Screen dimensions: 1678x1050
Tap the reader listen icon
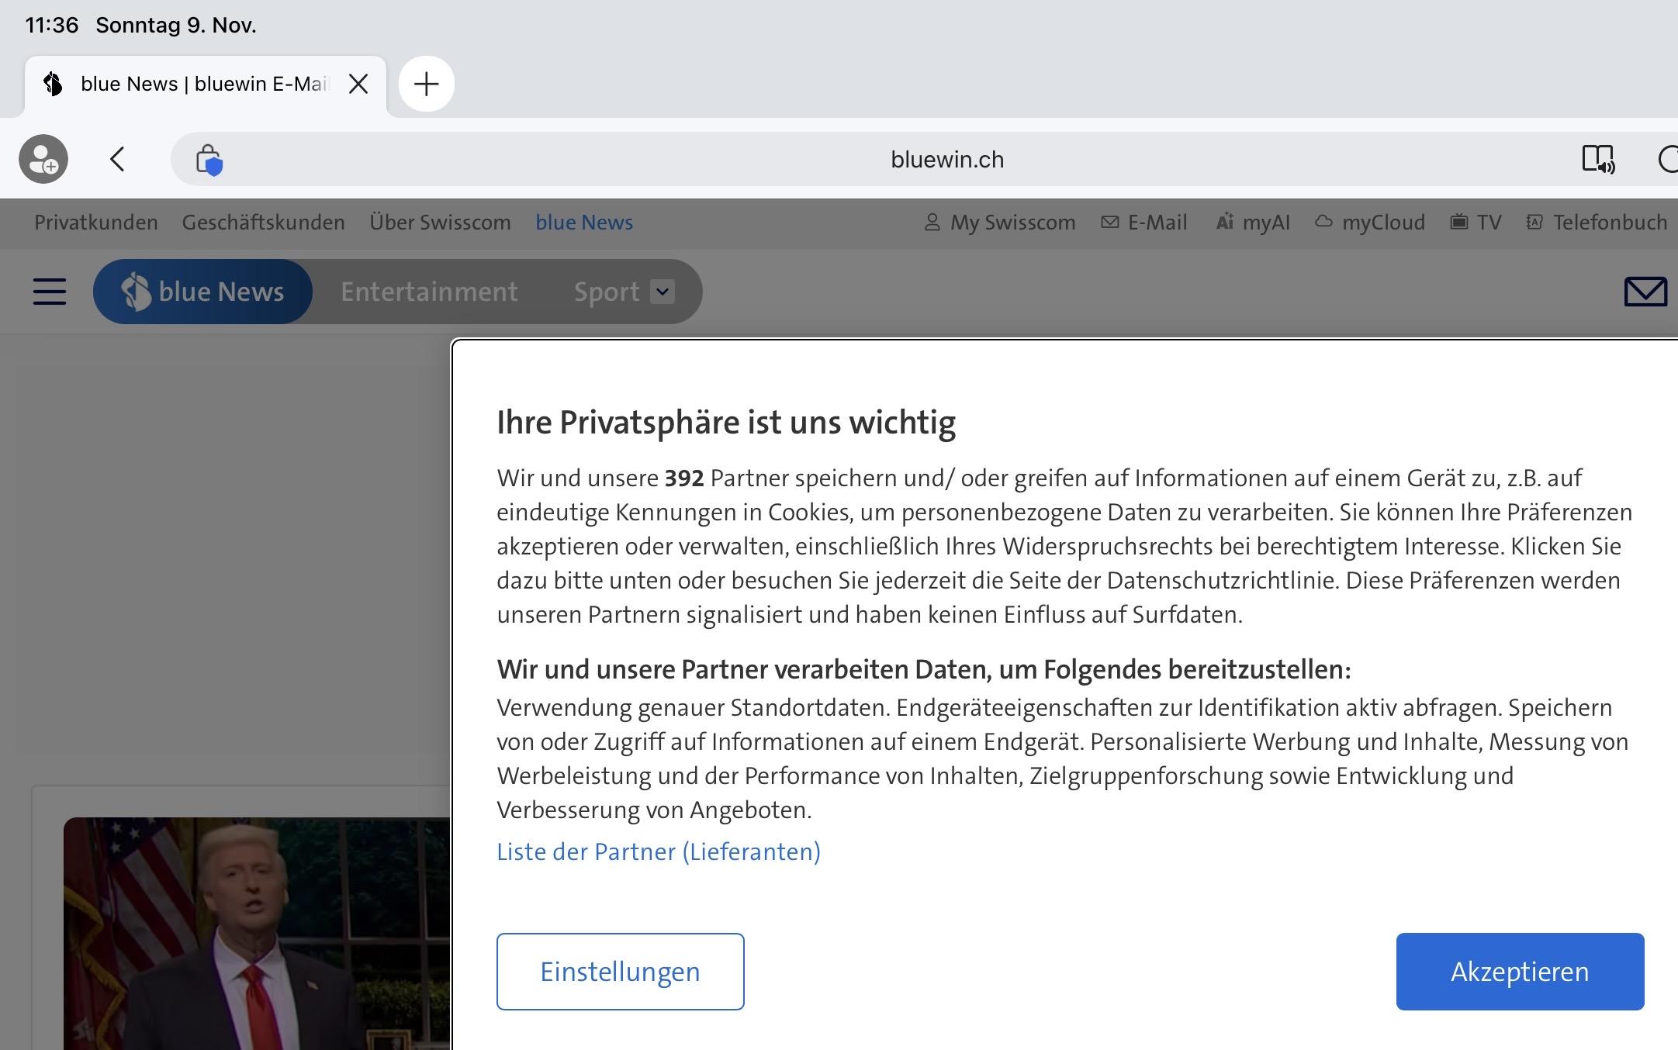click(1598, 160)
